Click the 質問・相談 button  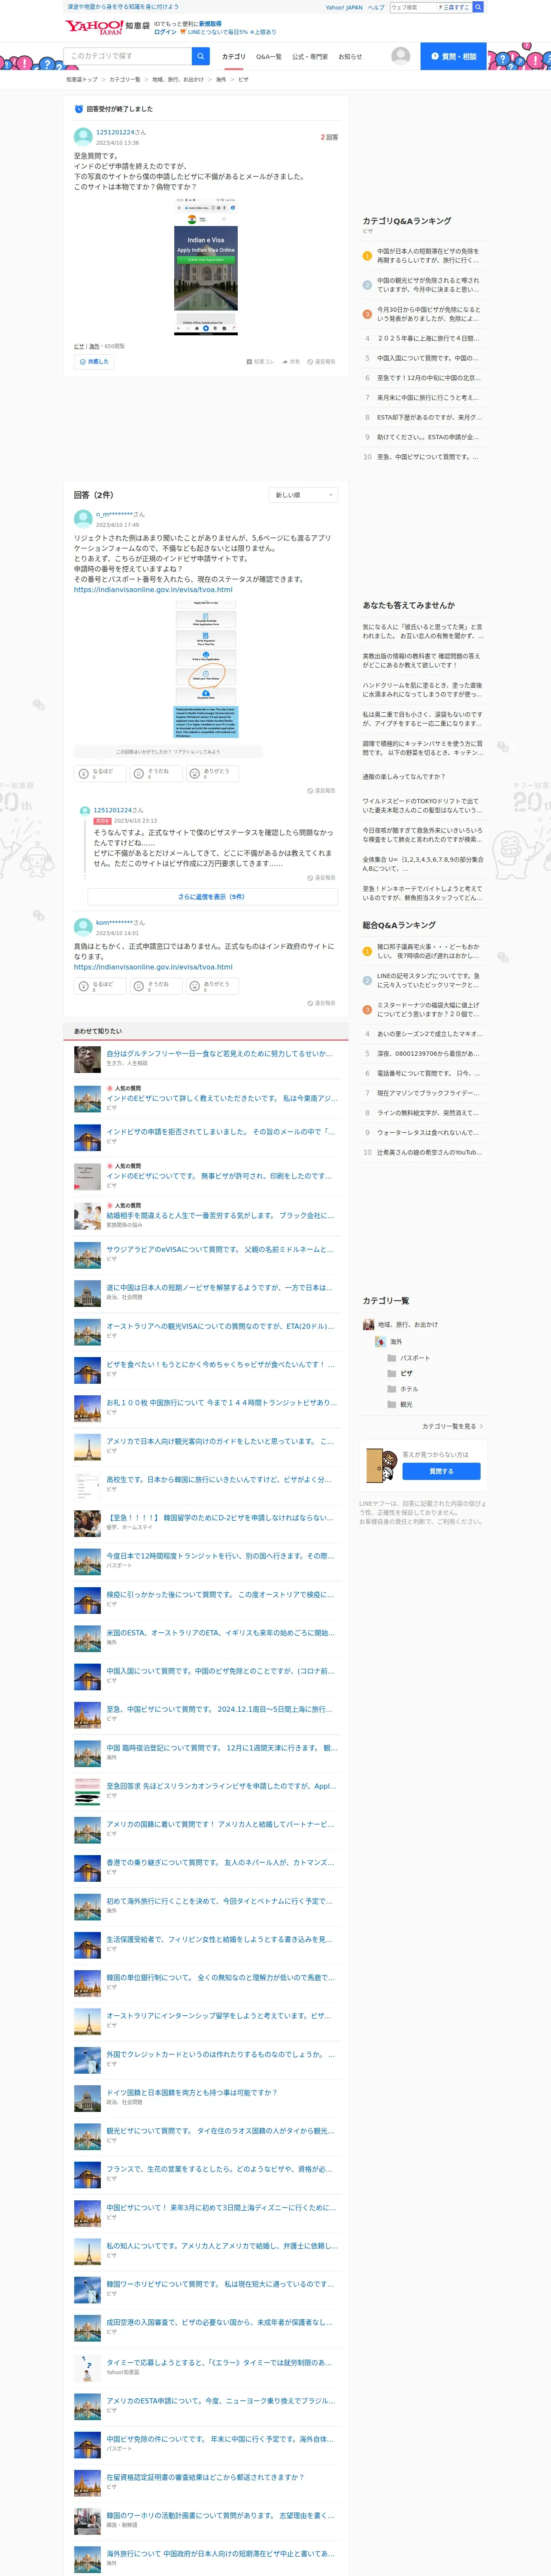pyautogui.click(x=454, y=56)
